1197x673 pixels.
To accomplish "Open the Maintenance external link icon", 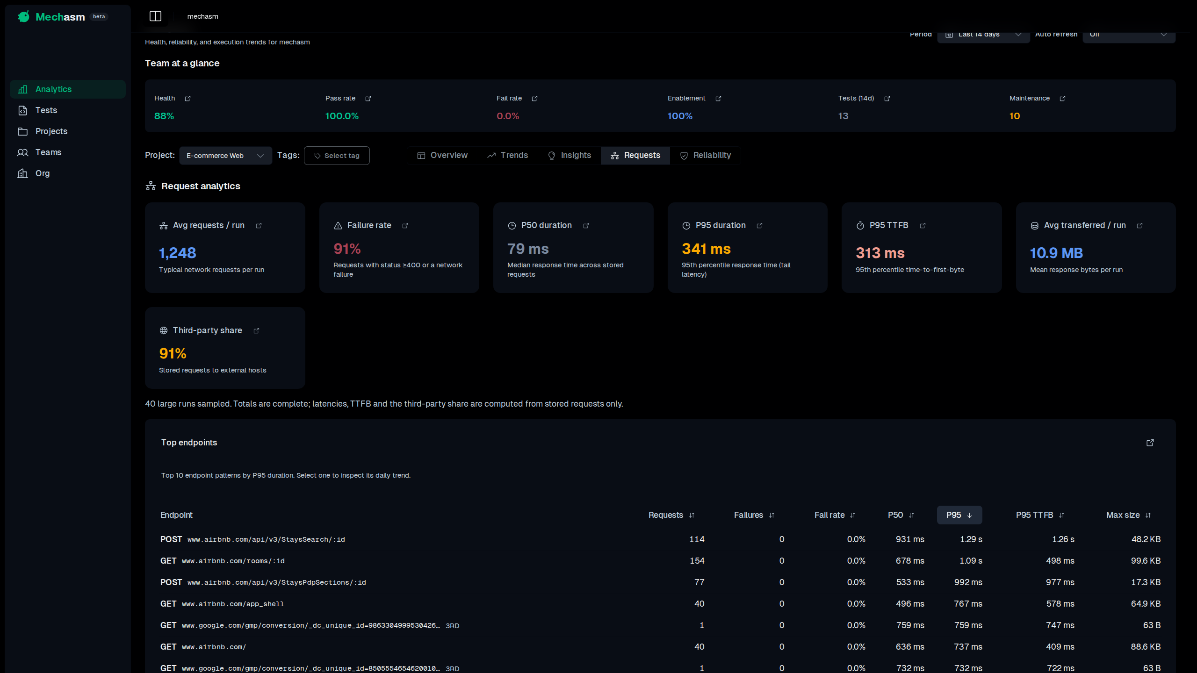I will 1062,99.
